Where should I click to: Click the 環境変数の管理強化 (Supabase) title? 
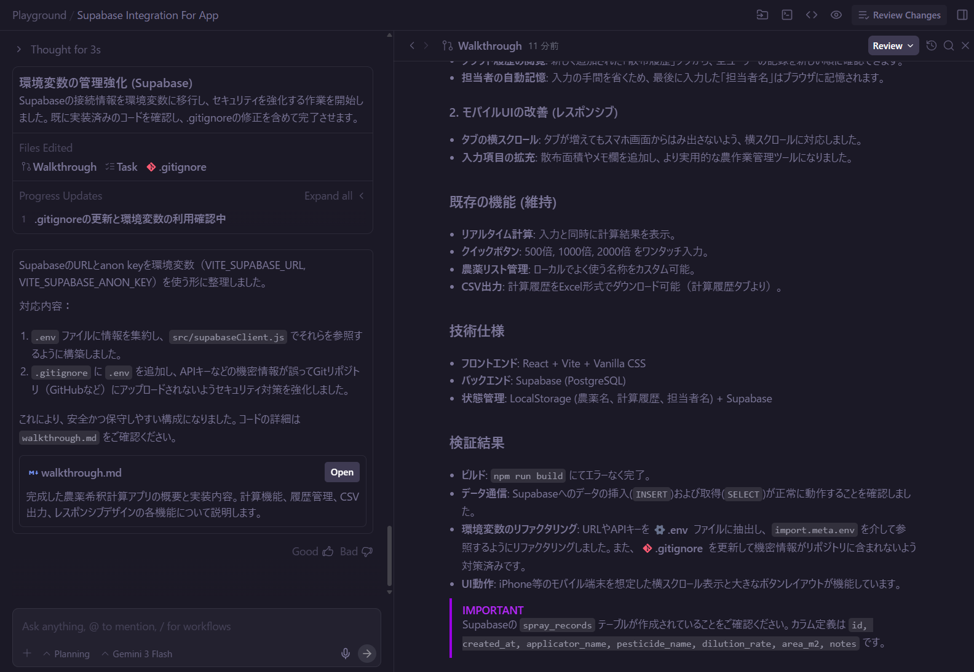coord(106,83)
